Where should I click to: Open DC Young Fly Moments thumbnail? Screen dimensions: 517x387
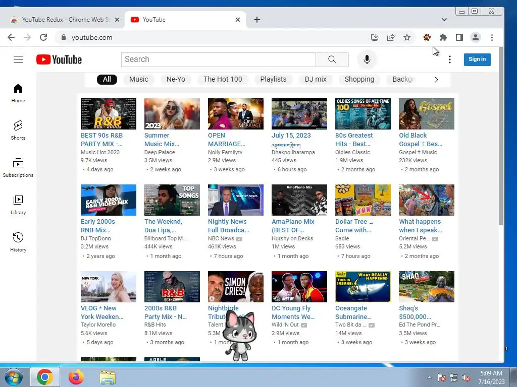[299, 287]
